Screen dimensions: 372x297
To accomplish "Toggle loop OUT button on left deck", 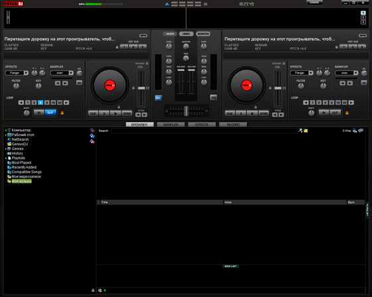I will point(50,113).
